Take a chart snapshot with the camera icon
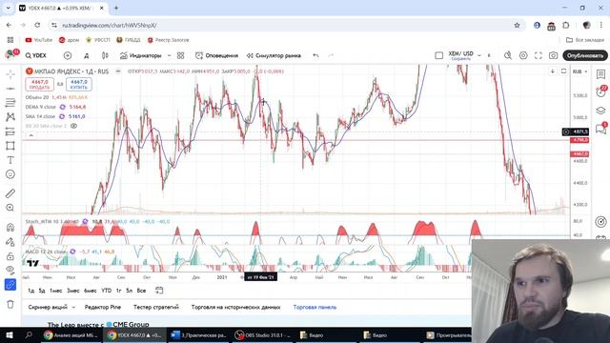The image size is (610, 343). [553, 55]
